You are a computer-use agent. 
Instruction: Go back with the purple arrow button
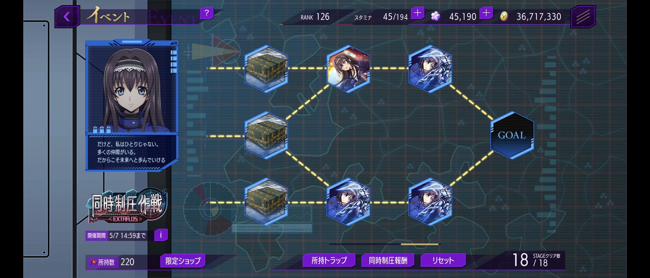[x=67, y=16]
